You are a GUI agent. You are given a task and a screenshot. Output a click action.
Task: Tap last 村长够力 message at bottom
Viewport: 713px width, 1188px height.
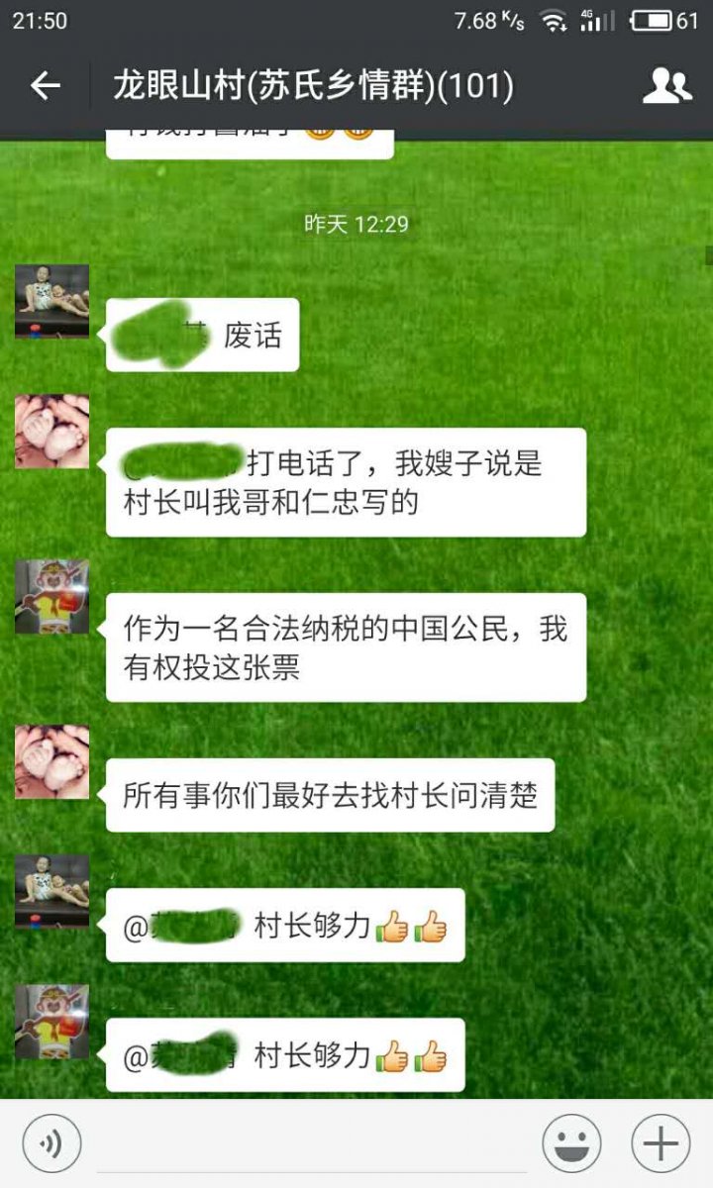(285, 1055)
